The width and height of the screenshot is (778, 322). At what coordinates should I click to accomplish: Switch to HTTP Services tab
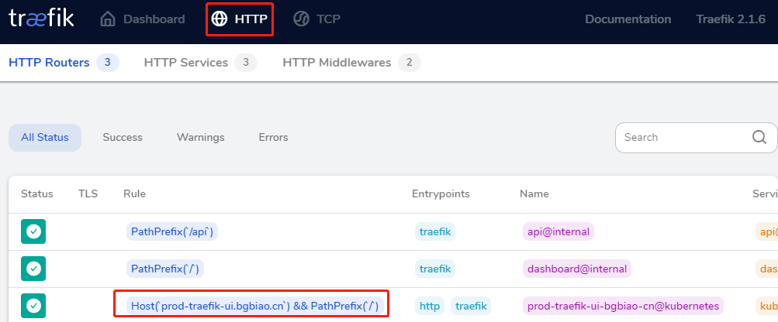pos(200,63)
